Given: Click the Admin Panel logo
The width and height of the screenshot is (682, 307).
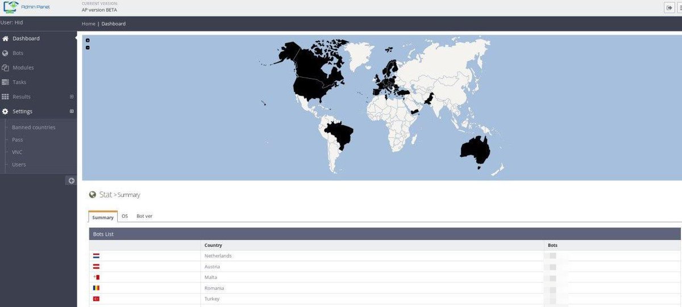Looking at the screenshot, I should click(x=27, y=7).
